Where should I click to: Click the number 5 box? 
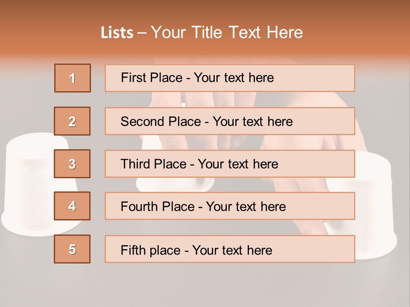72,249
